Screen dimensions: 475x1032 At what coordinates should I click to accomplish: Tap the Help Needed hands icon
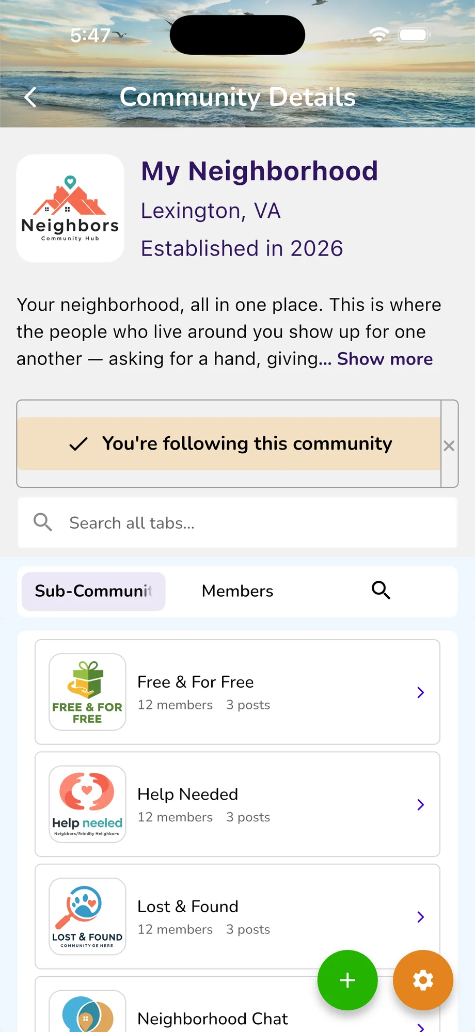(x=87, y=804)
